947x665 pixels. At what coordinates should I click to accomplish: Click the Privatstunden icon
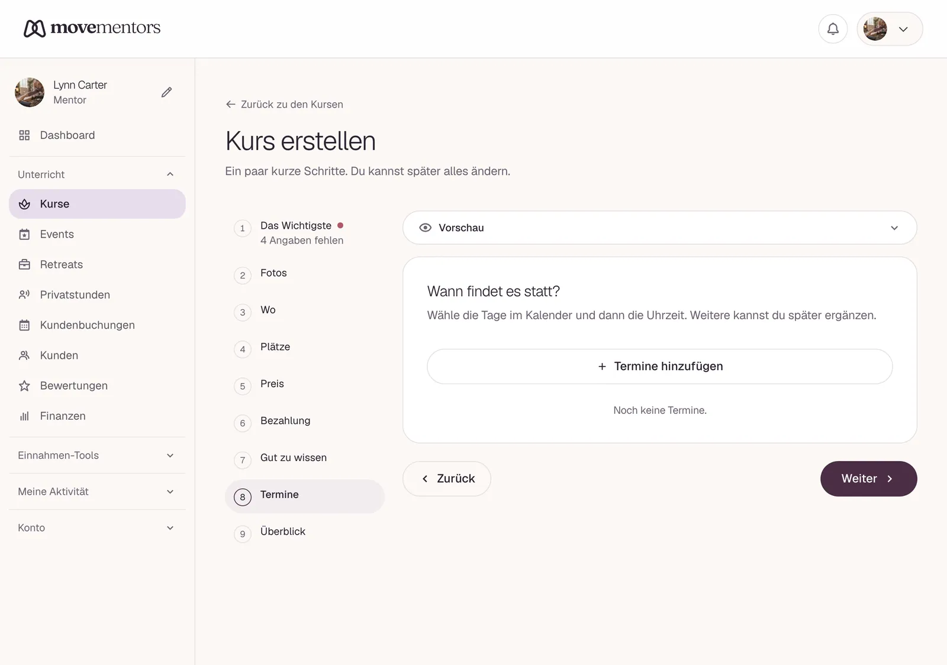[x=24, y=295]
